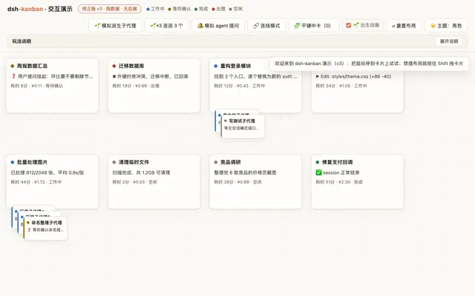The height and width of the screenshot is (296, 475).
Task: Click the bell icon on 模拟 agent 提问
Action: tap(200, 25)
